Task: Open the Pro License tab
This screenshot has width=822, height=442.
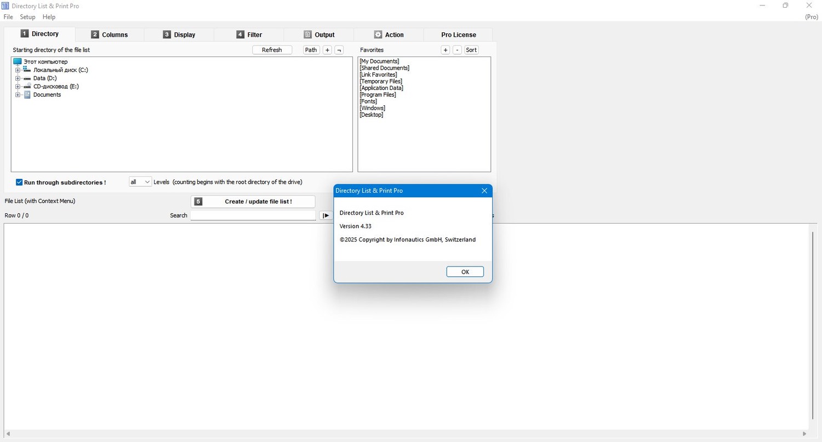Action: tap(458, 35)
